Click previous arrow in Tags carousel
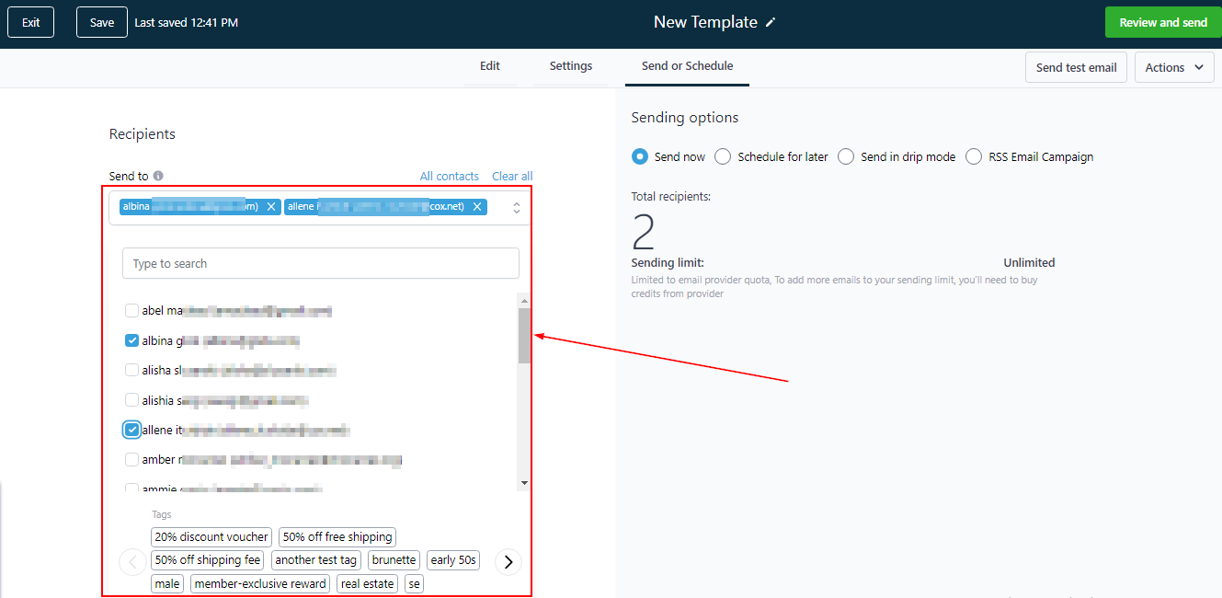This screenshot has height=598, width=1222. (x=132, y=562)
